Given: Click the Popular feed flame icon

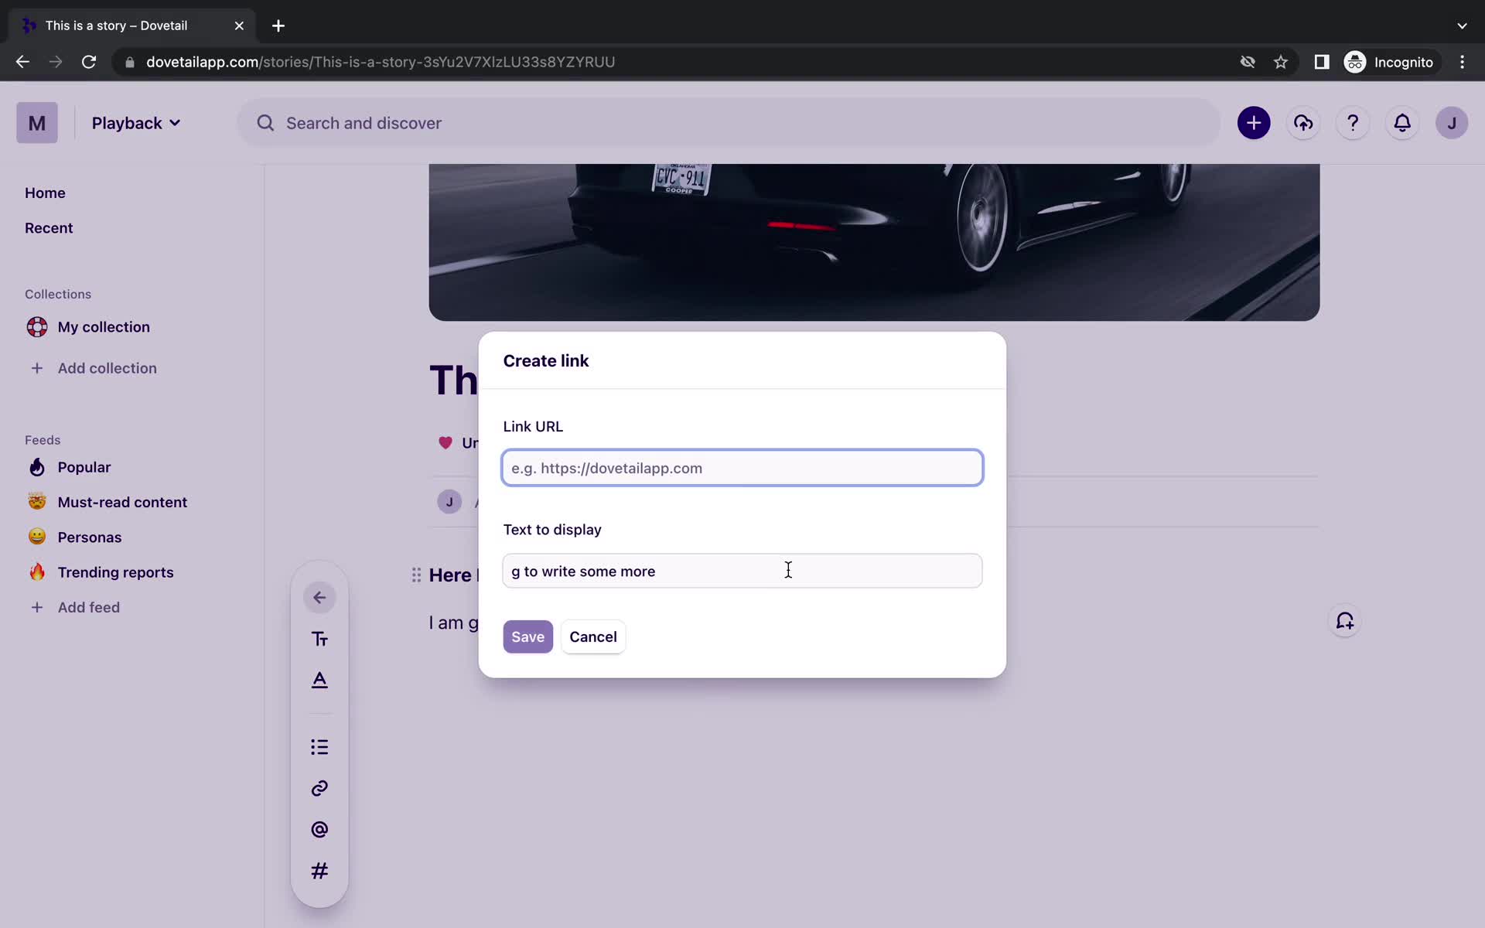Looking at the screenshot, I should [x=37, y=467].
